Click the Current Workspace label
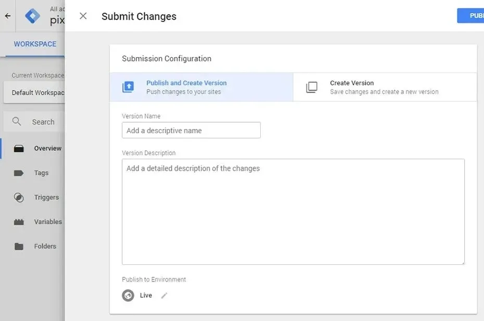Viewport: 484px width, 321px height. (37, 75)
